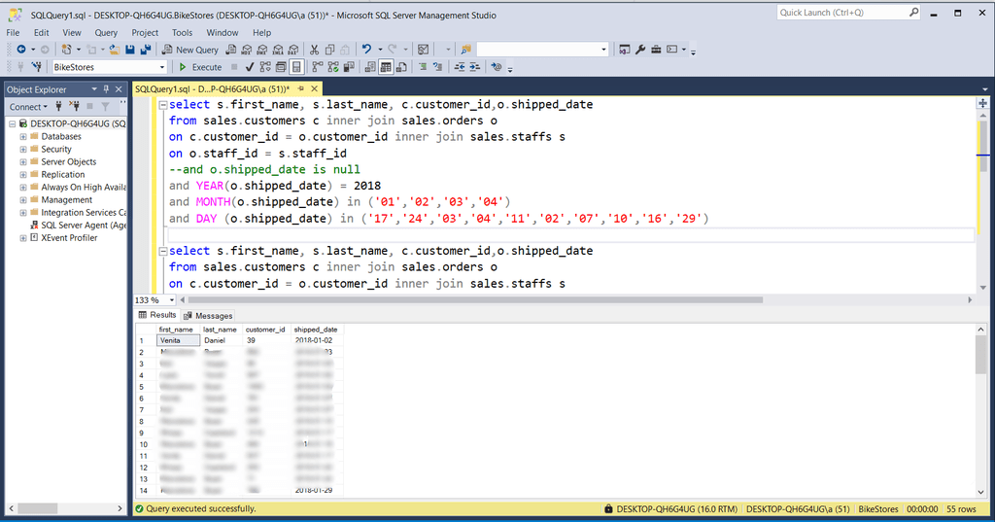Click the New Query button
The width and height of the screenshot is (995, 522).
189,50
